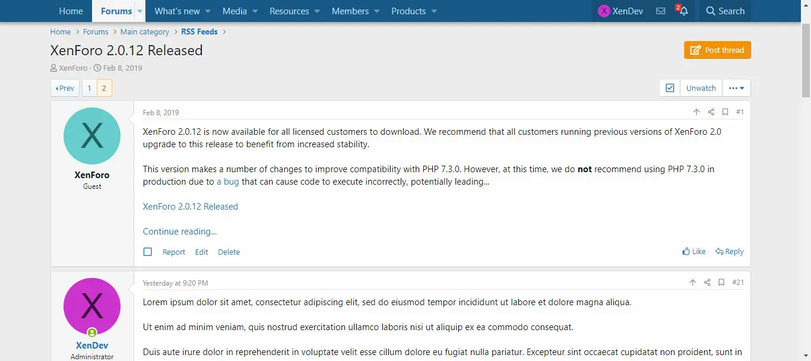The height and width of the screenshot is (361, 811).
Task: Jump to top from post #21 arrow
Action: click(x=692, y=283)
